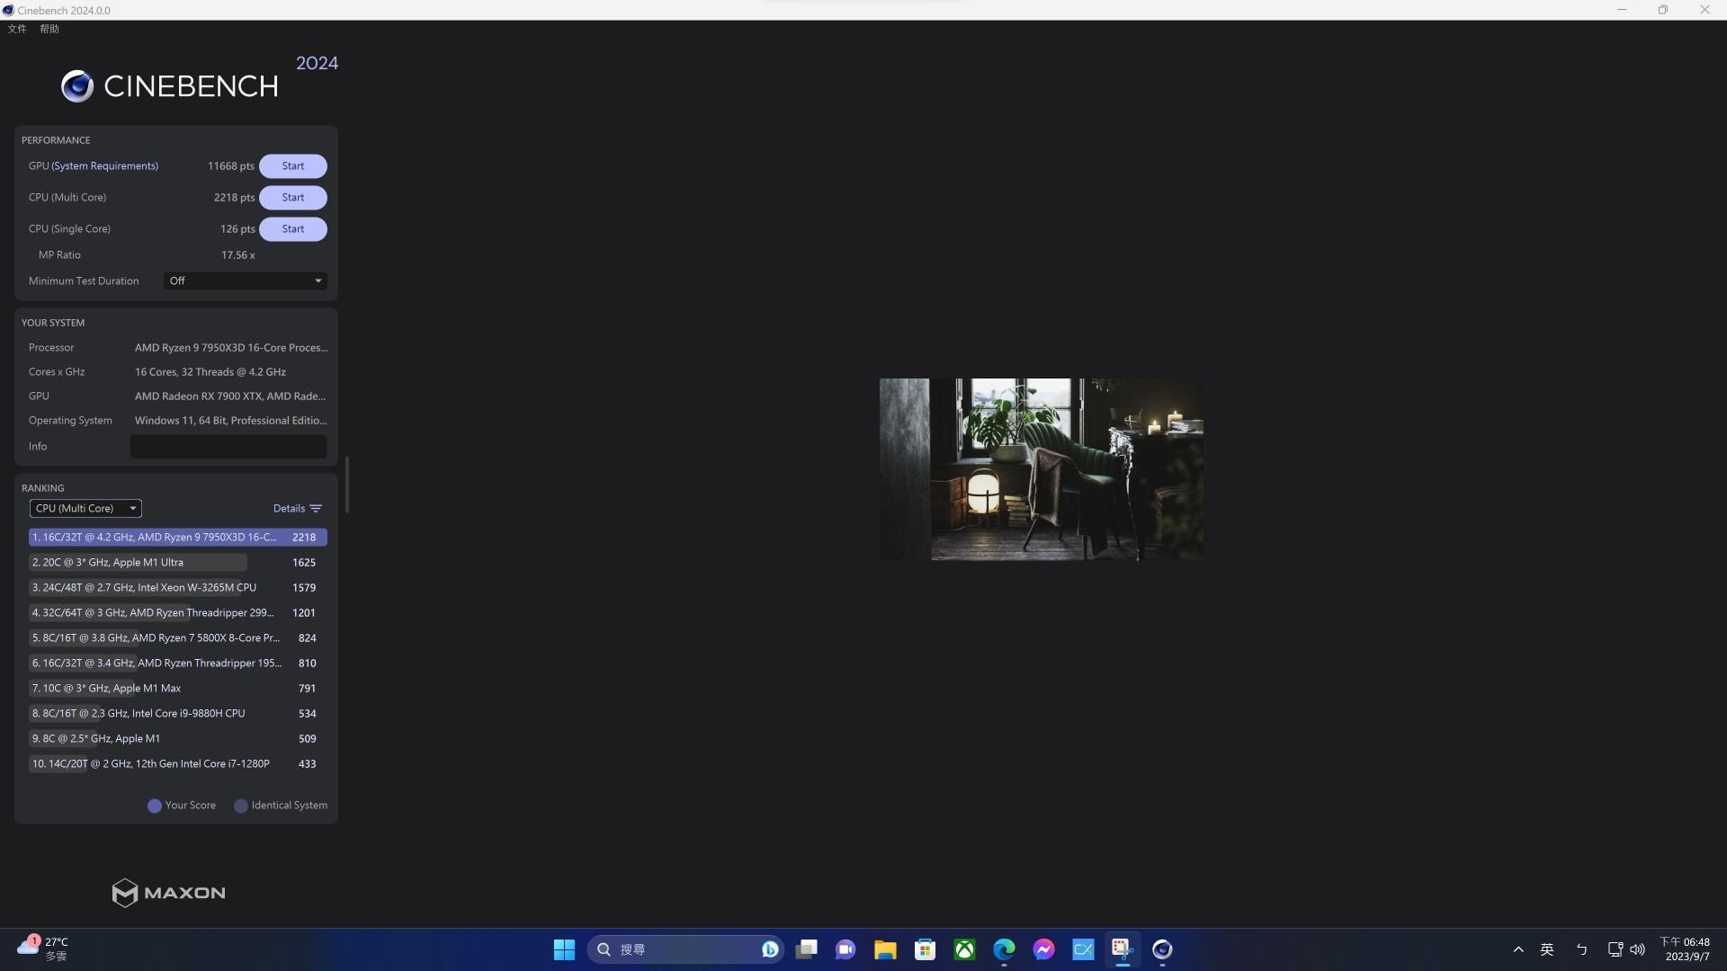Open the 帮助 menu
The width and height of the screenshot is (1727, 971).
[49, 29]
